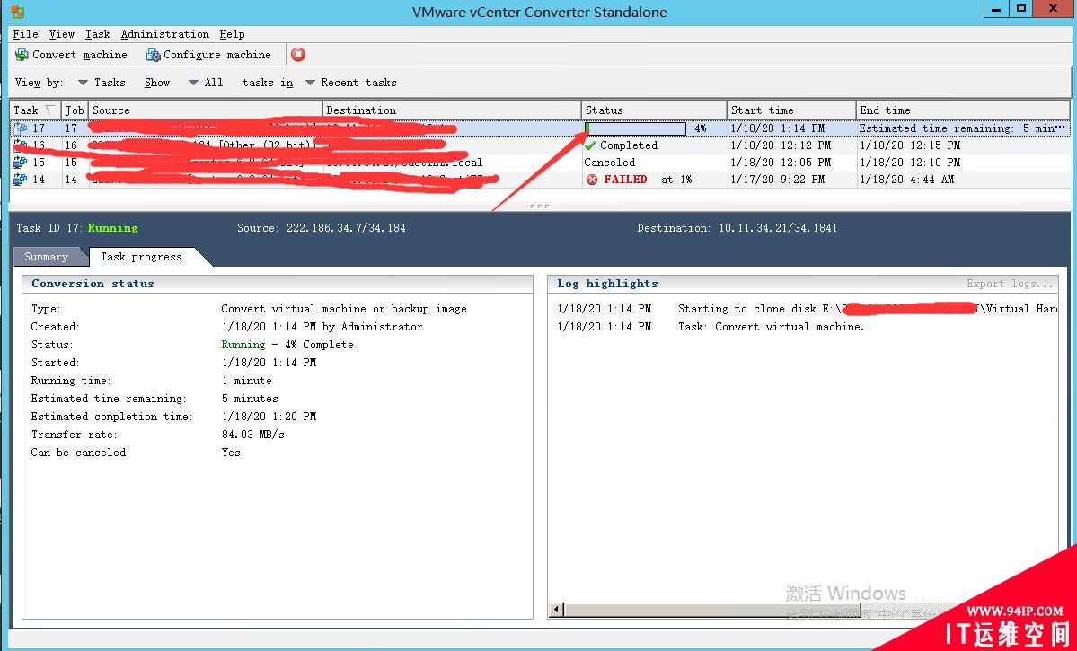Click the Export logs link

(x=1010, y=284)
